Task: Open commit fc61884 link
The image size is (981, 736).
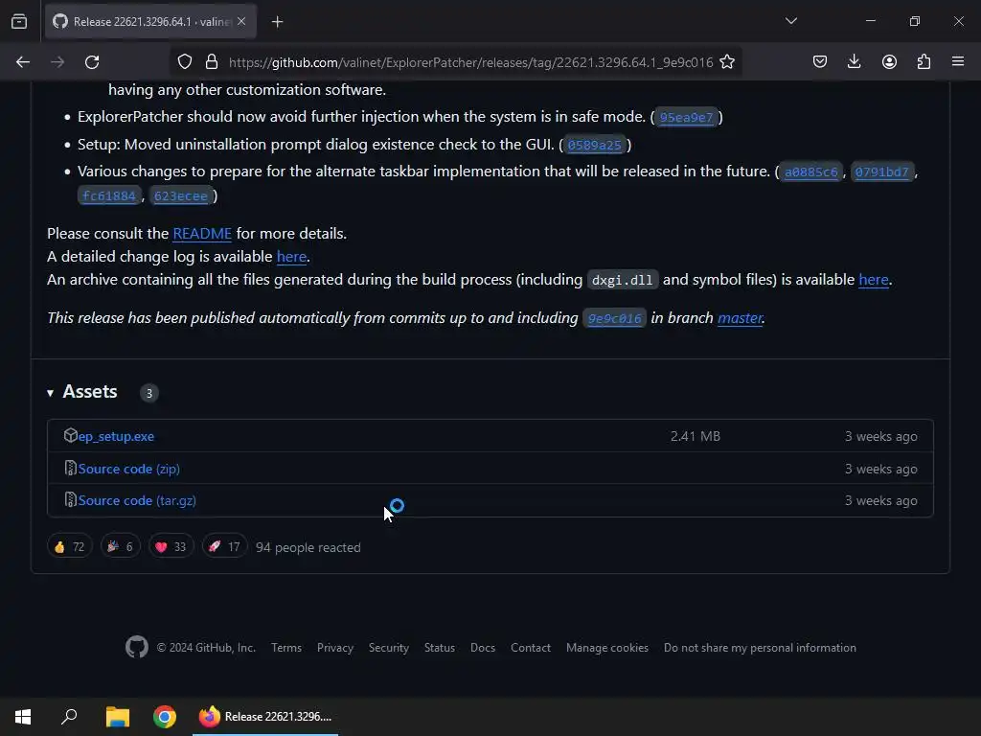Action: click(x=109, y=195)
